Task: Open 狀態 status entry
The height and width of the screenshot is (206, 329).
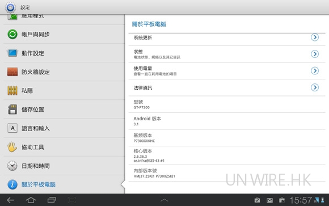Action: pyautogui.click(x=227, y=54)
